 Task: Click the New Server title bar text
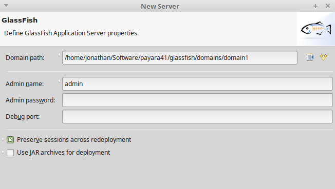point(160,6)
